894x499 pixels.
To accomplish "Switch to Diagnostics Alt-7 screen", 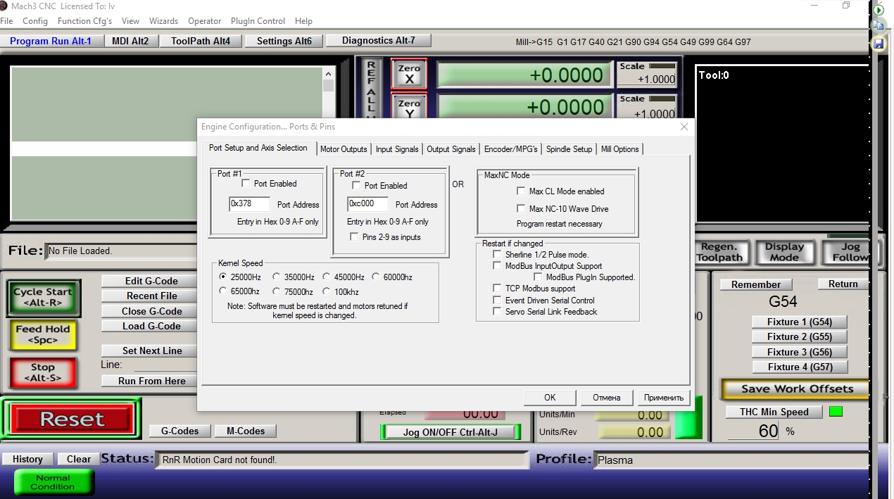I will pyautogui.click(x=379, y=40).
